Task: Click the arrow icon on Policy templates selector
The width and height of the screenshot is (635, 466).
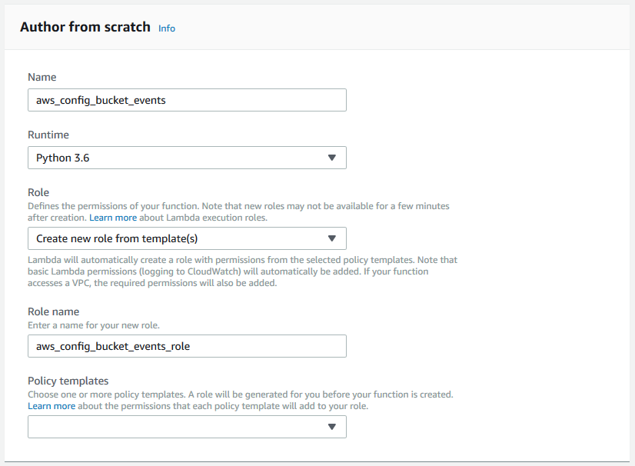Action: (332, 427)
